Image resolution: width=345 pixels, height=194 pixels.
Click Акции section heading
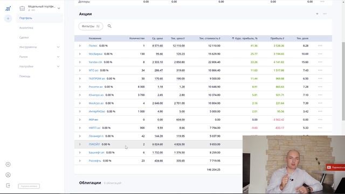pyautogui.click(x=85, y=14)
